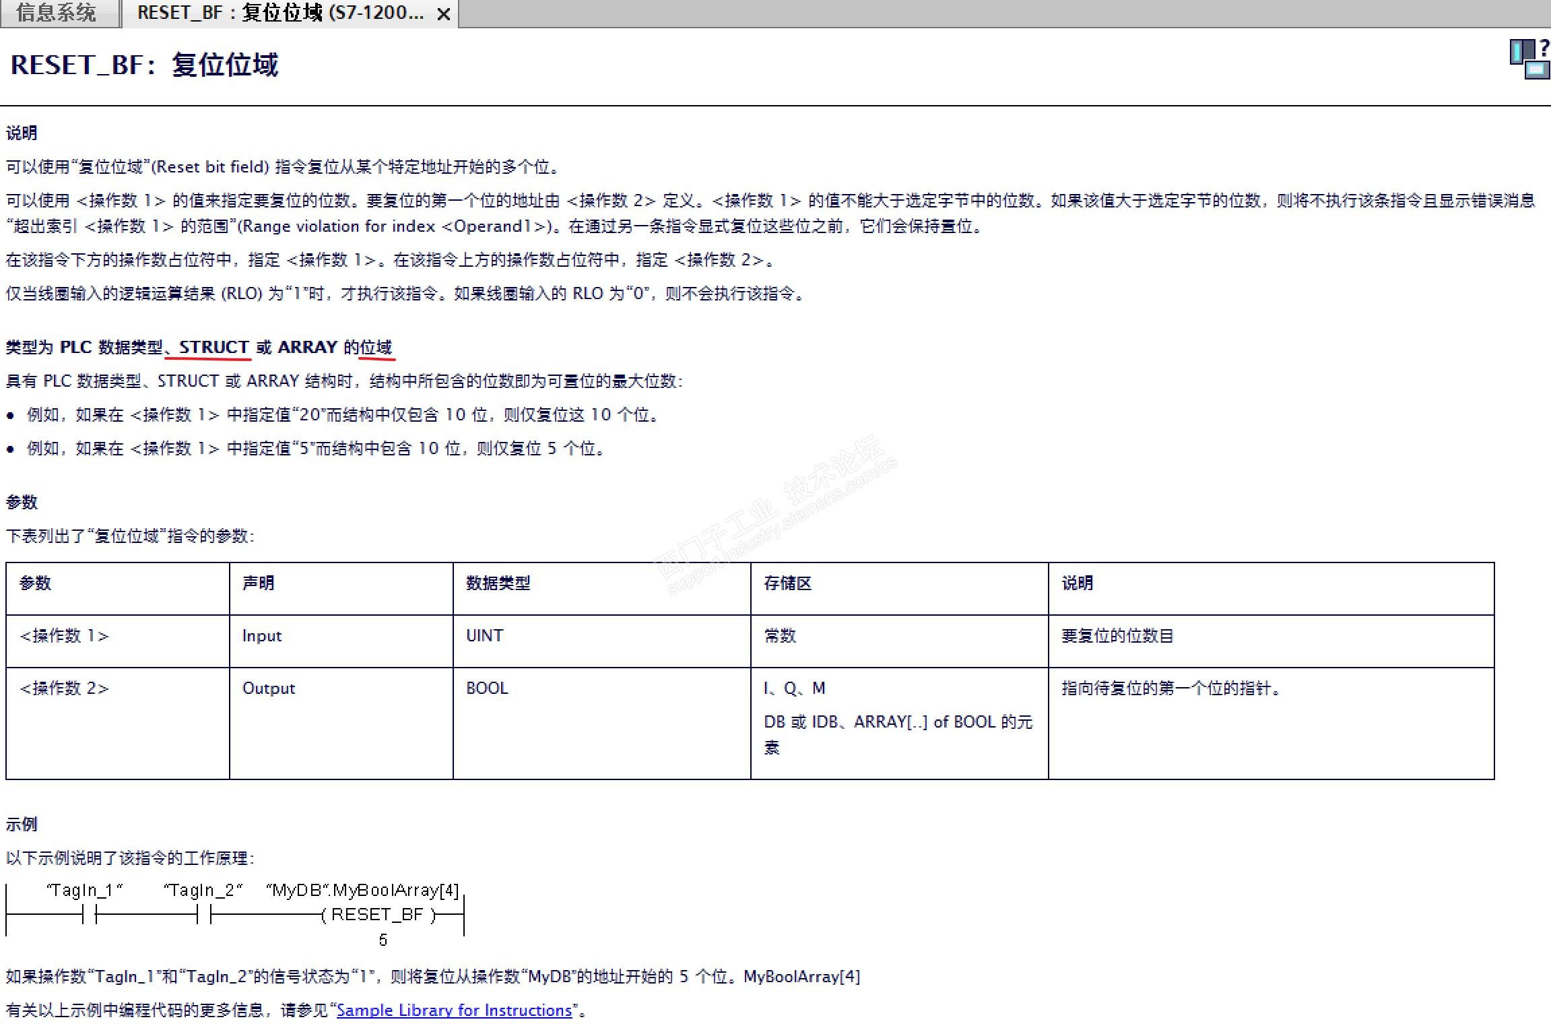
Task: Click the BOOL cell in the parameter table
Action: click(486, 688)
